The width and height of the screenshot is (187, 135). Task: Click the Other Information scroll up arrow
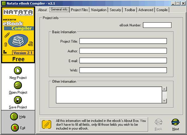(164, 89)
